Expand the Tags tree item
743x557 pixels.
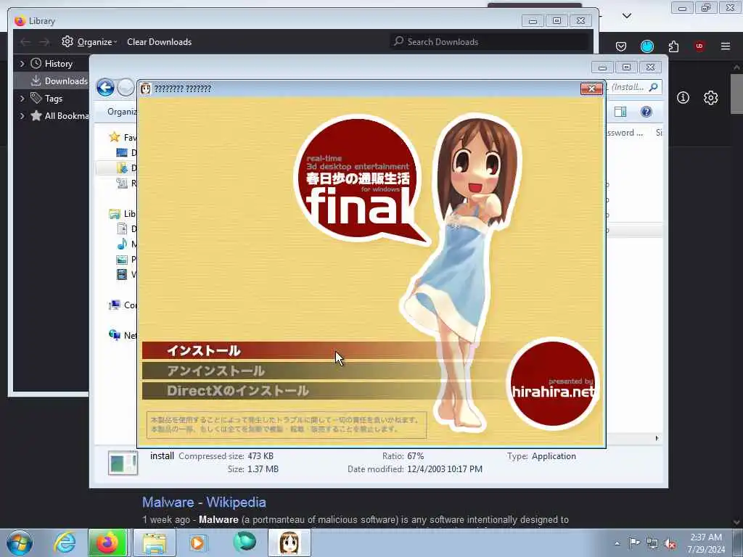(x=22, y=99)
